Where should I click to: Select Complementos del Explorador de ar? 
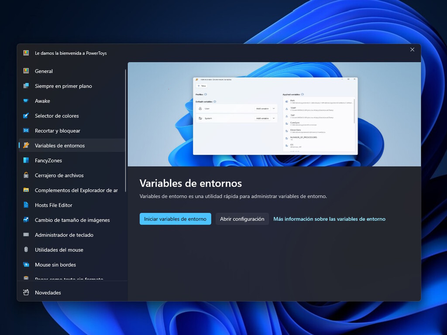(x=72, y=190)
